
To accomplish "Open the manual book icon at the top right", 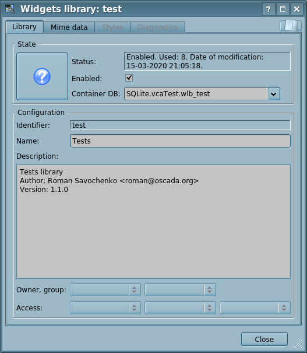I will (291, 26).
